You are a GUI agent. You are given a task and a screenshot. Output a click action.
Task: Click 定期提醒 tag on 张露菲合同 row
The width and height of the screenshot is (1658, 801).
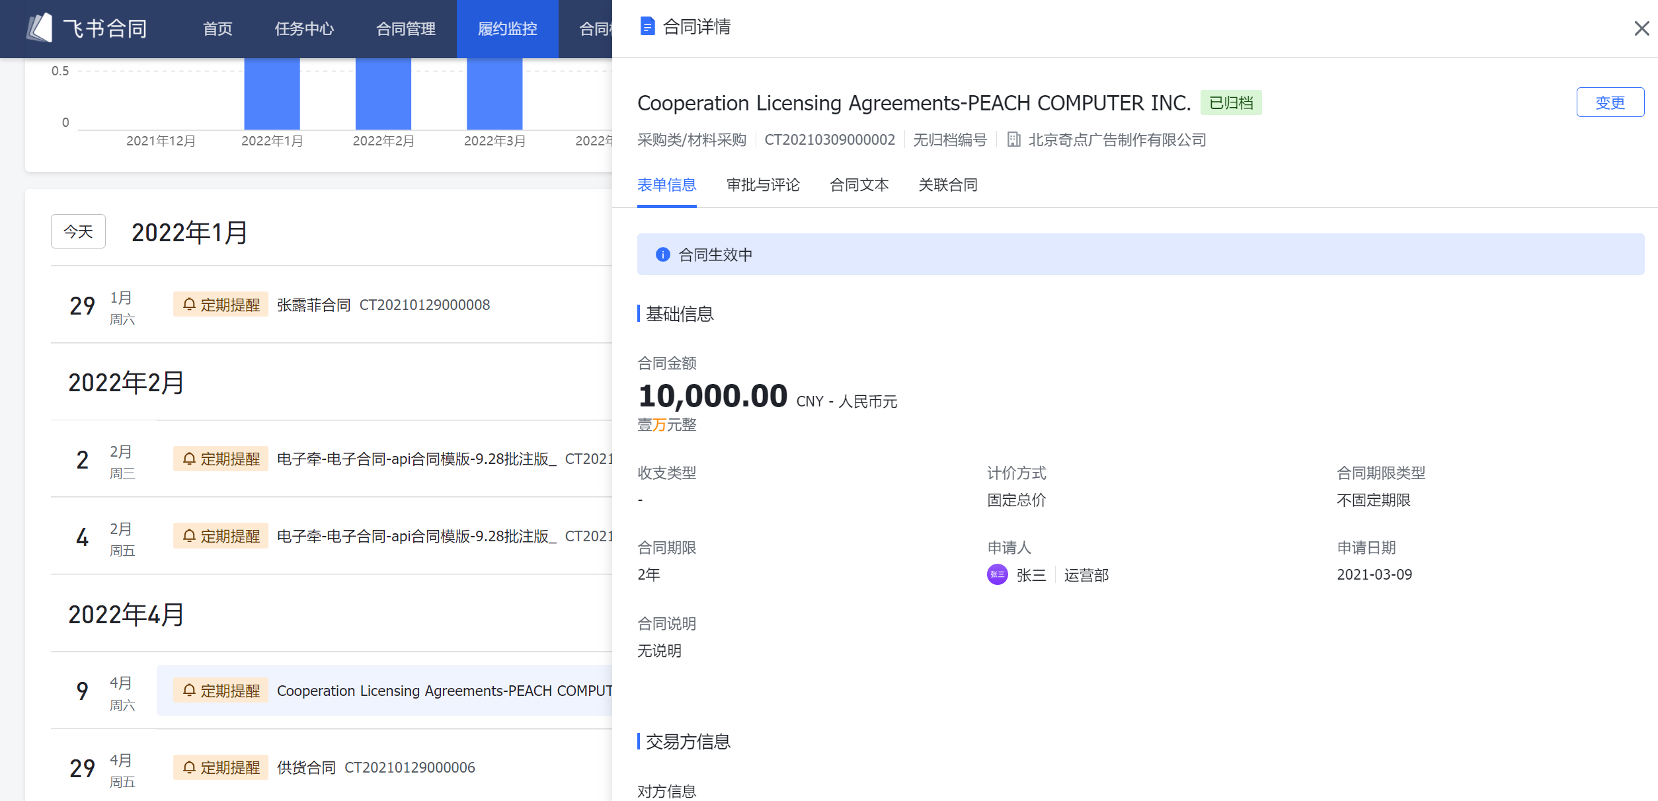[221, 304]
